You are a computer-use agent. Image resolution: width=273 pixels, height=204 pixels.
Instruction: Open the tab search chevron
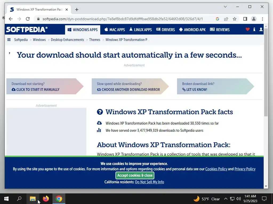[225, 7]
